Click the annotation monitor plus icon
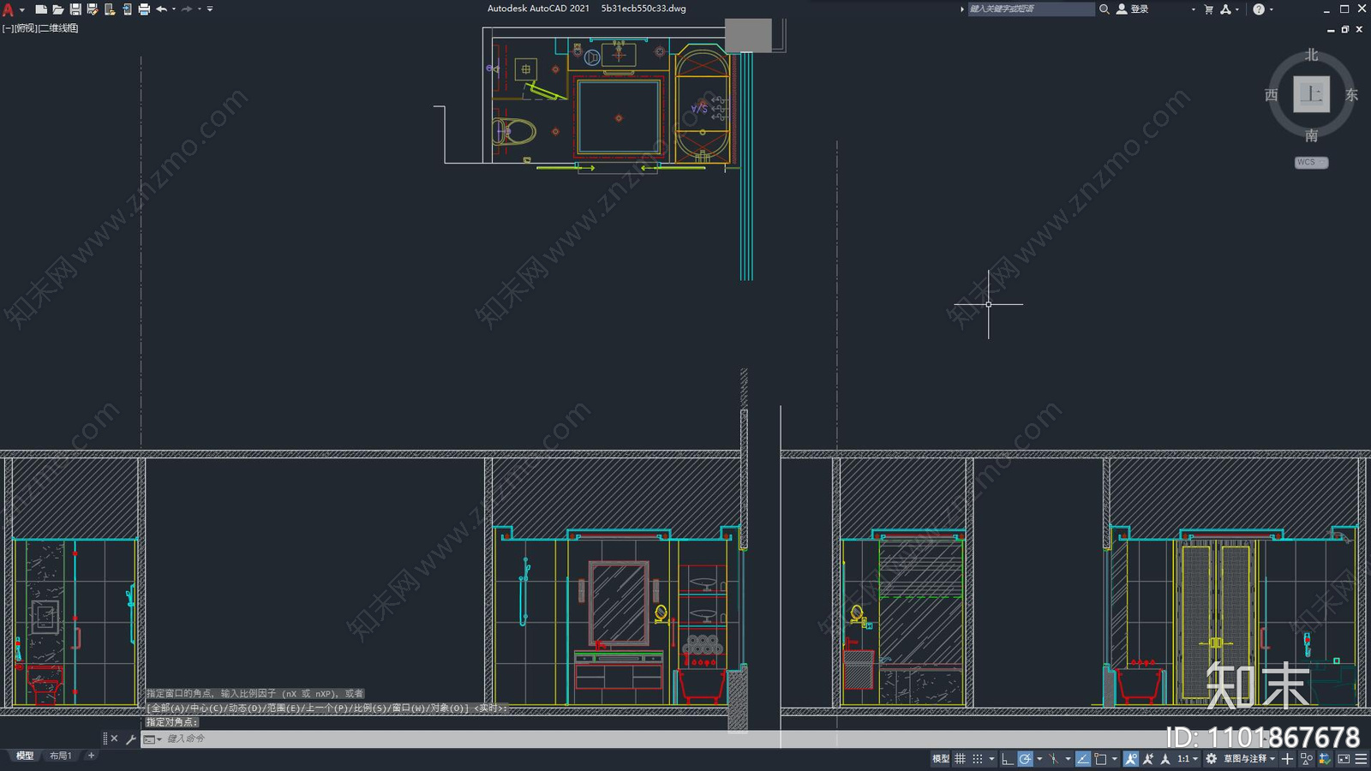This screenshot has width=1371, height=771. [1287, 759]
